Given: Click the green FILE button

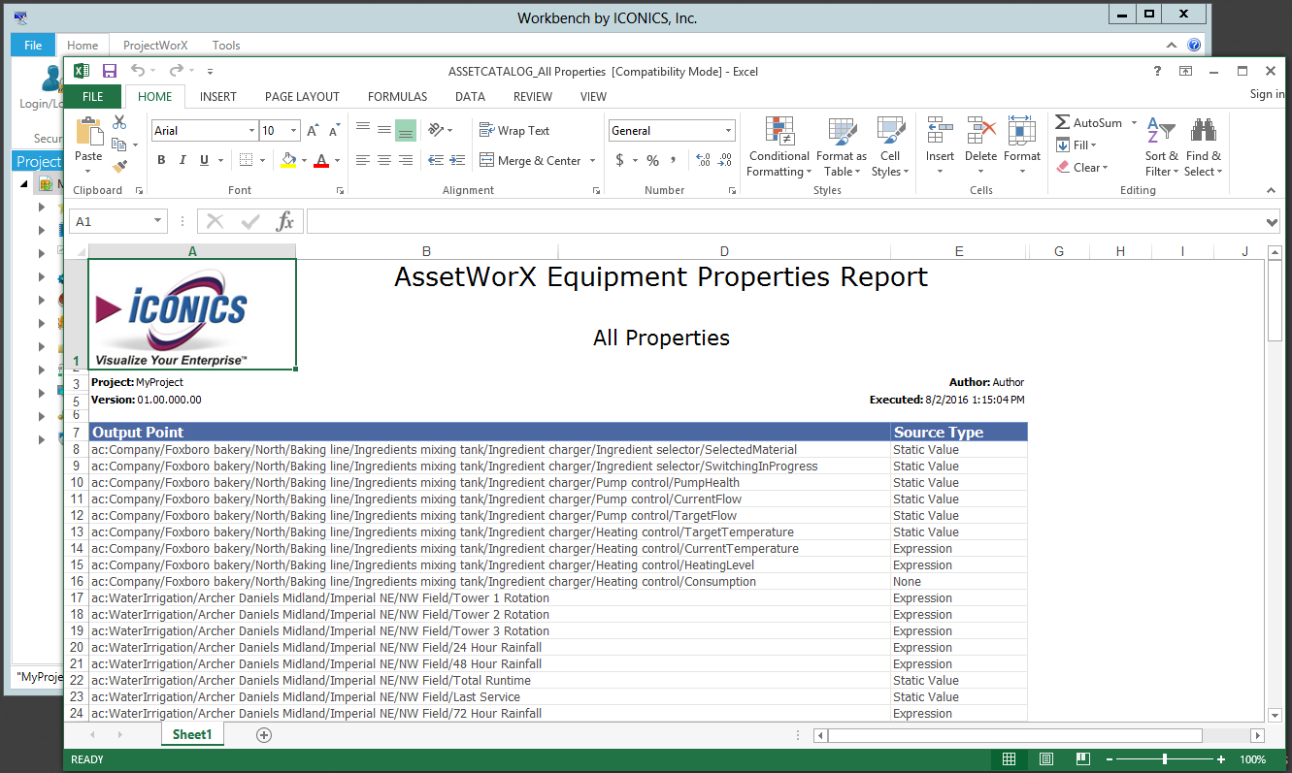Looking at the screenshot, I should point(92,97).
